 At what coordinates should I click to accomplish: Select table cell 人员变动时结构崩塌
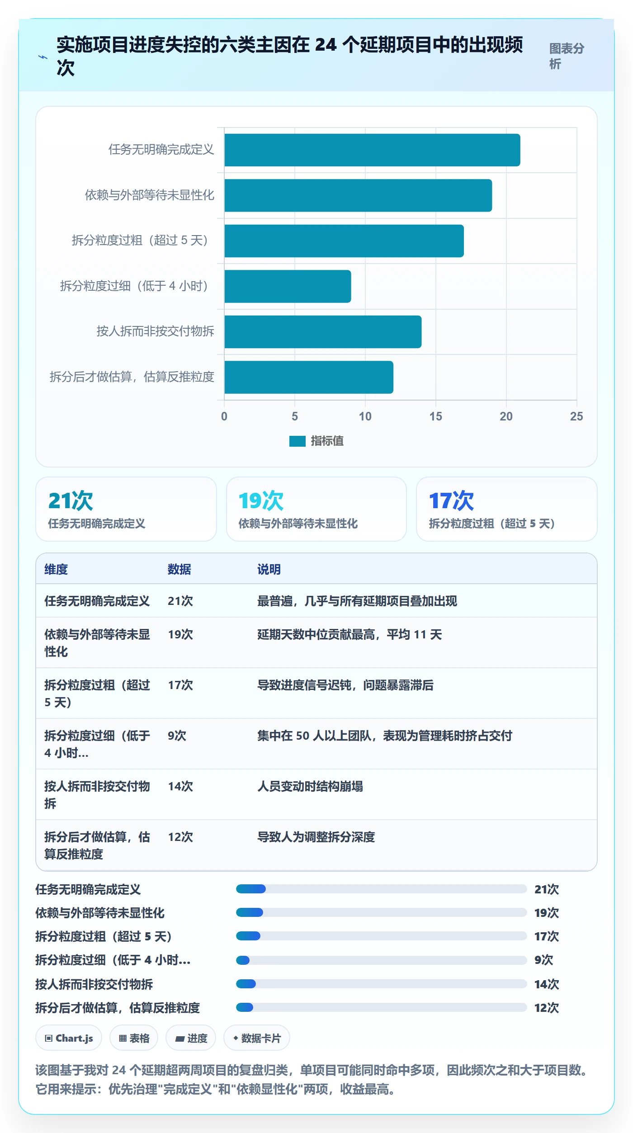(310, 786)
